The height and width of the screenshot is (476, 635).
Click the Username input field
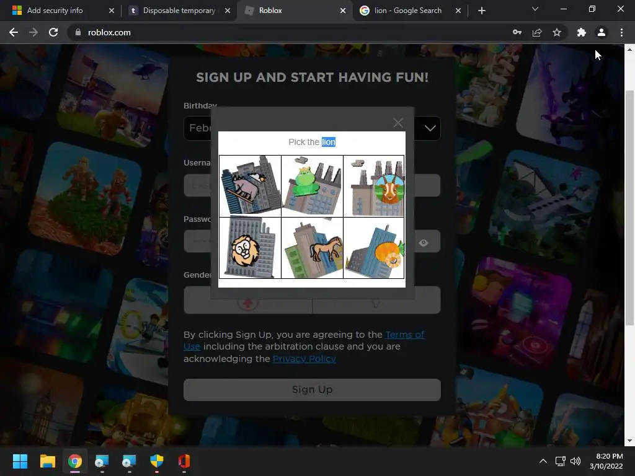312,185
